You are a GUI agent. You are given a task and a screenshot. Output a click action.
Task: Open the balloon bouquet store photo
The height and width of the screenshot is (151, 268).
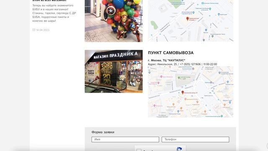click(x=113, y=21)
